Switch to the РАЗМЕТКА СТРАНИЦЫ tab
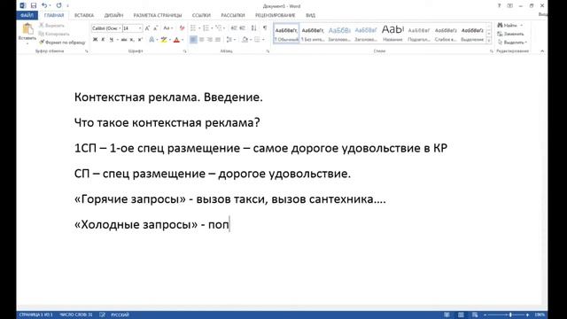Viewport: 567px width, 319px height. tap(158, 15)
